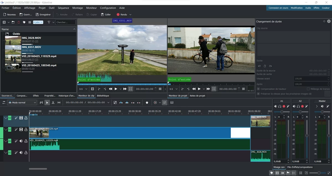Click the Enregistrer button
This screenshot has height=176, width=332.
click(x=43, y=15)
